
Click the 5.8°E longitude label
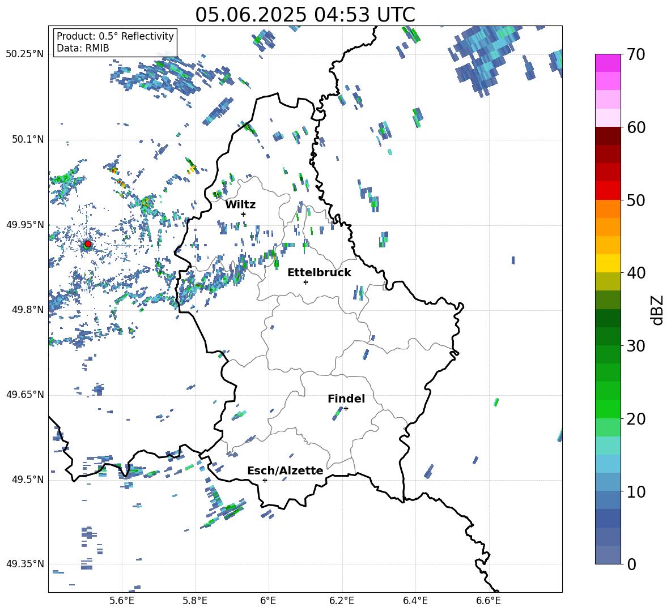point(195,601)
